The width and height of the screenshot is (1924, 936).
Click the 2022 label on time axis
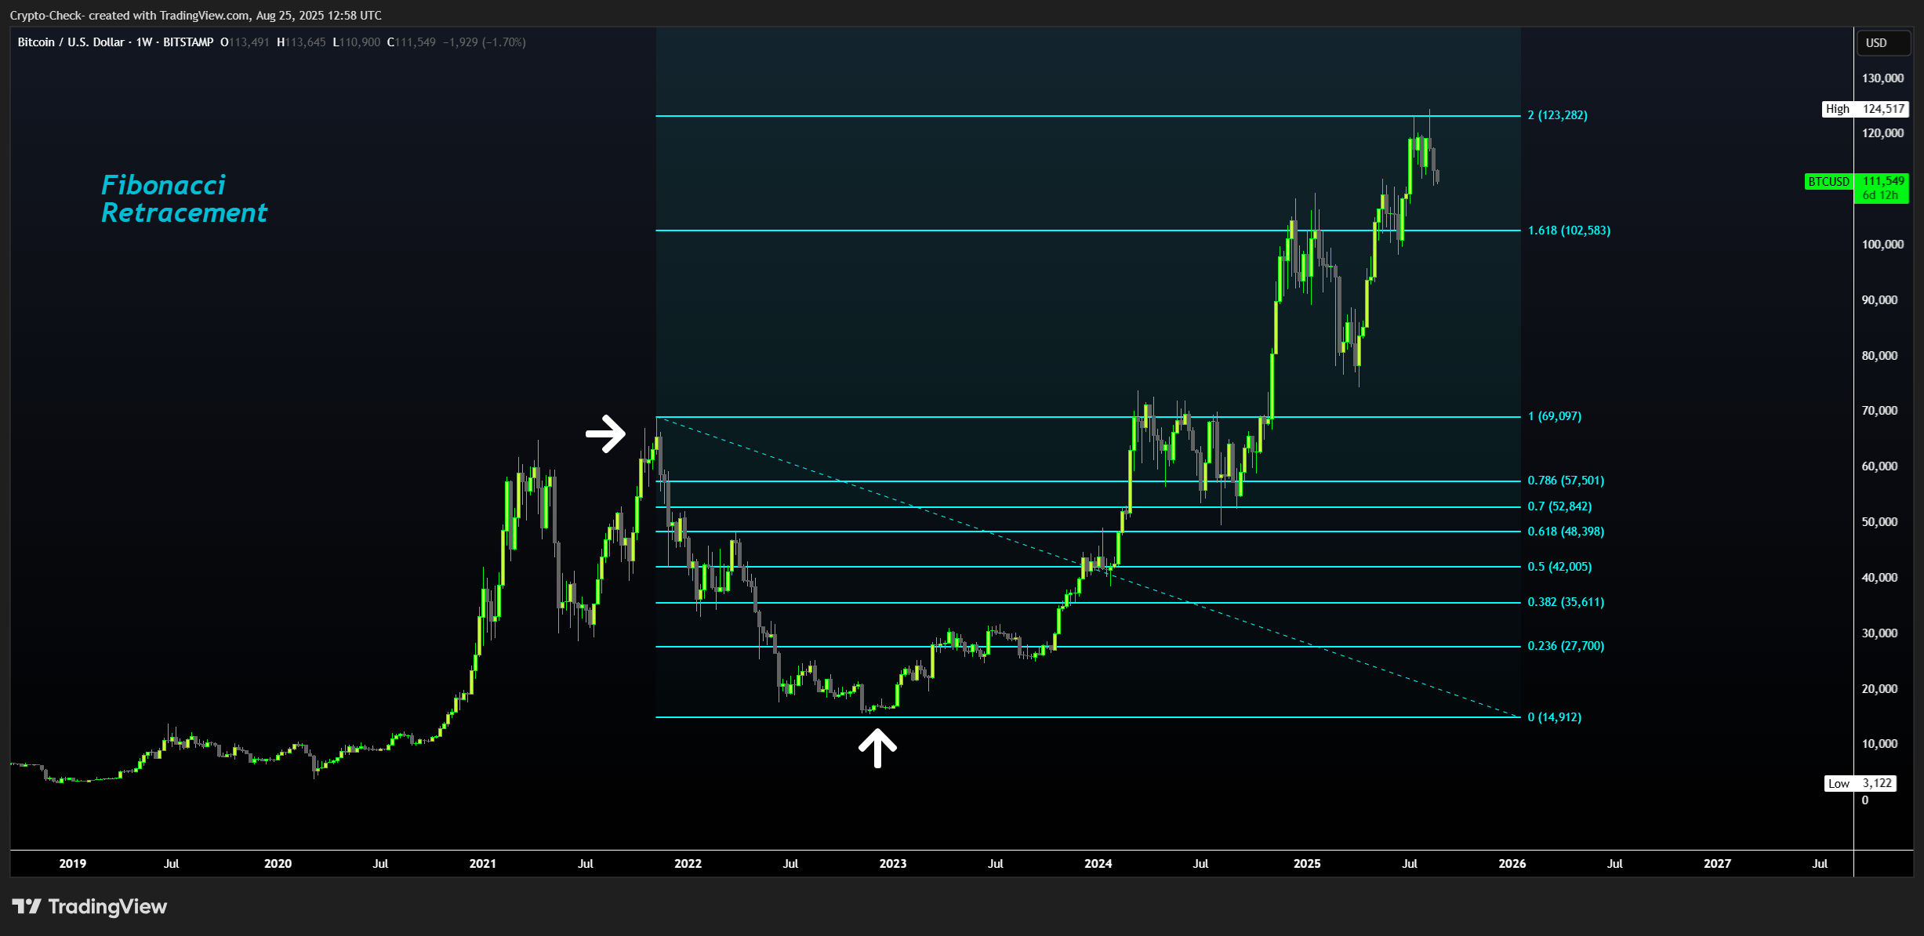688,864
